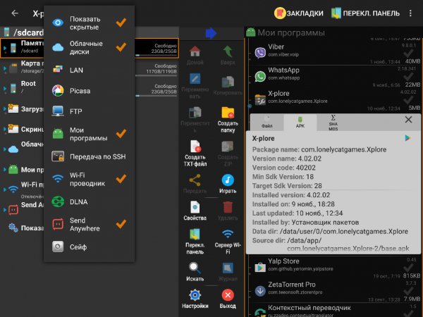
Task: Toggle the Yalp Store row checkmark
Action: click(408, 267)
